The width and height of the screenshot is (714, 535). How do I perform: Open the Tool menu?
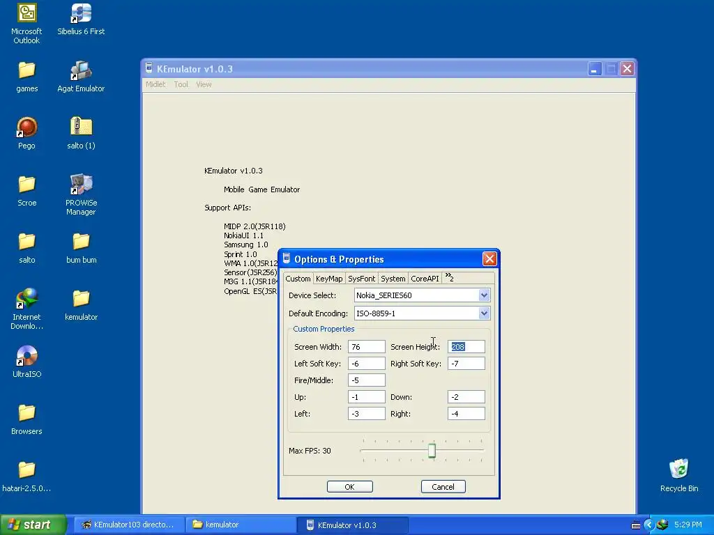(181, 84)
